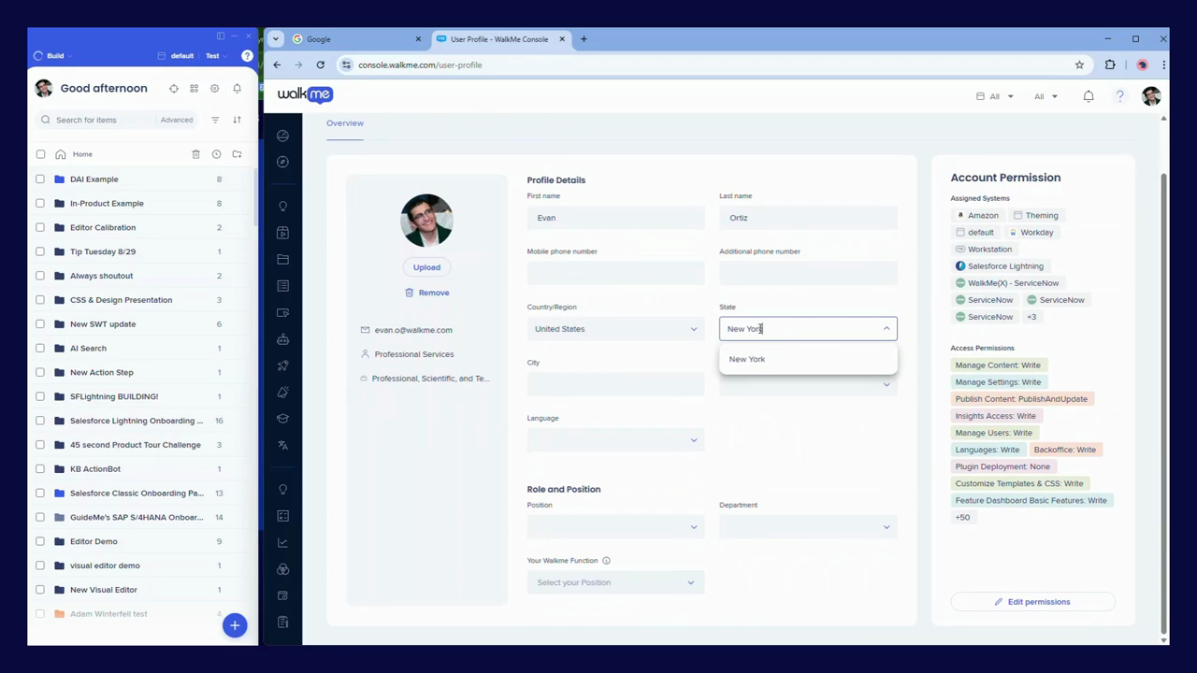Screen dimensions: 1197x673
Task: Open the Language dropdown
Action: (x=615, y=440)
